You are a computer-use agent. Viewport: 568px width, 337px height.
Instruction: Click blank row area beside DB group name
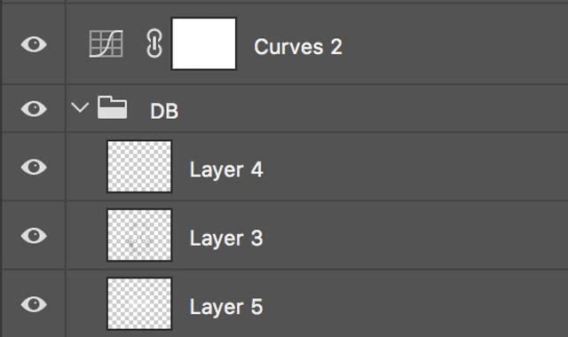pos(373,108)
